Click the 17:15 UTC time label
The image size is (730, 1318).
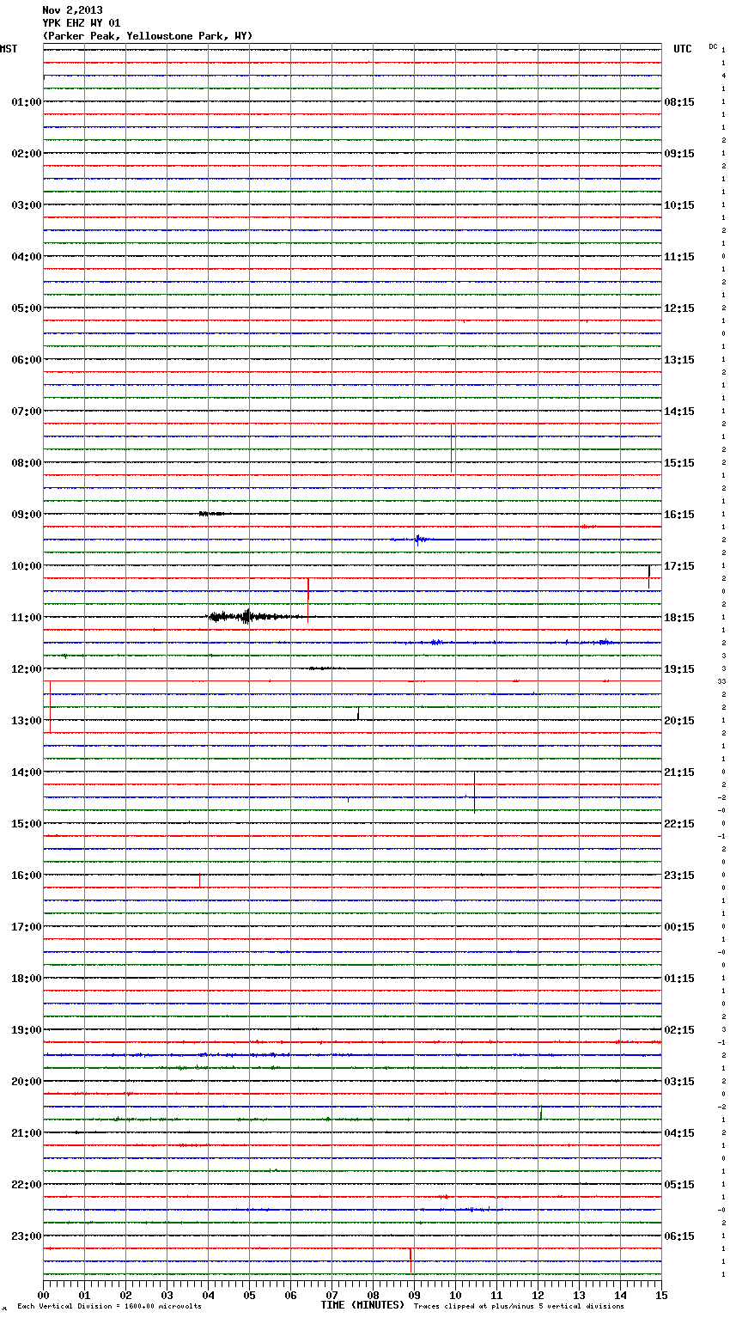679,566
